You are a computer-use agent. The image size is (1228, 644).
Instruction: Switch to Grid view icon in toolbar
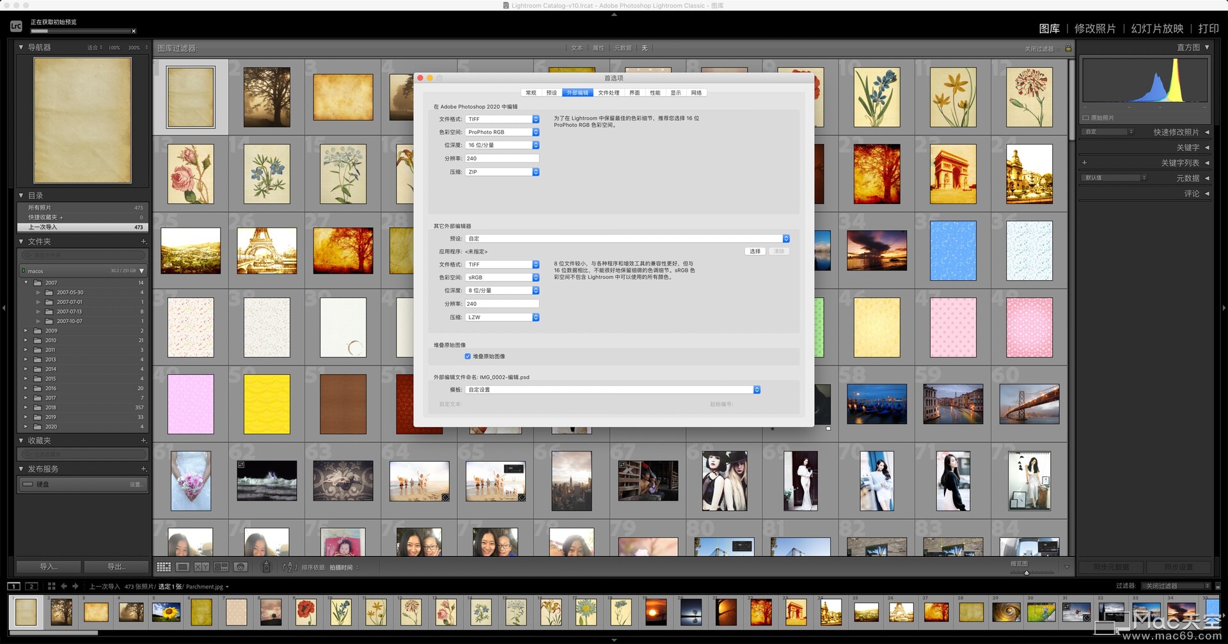tap(164, 567)
